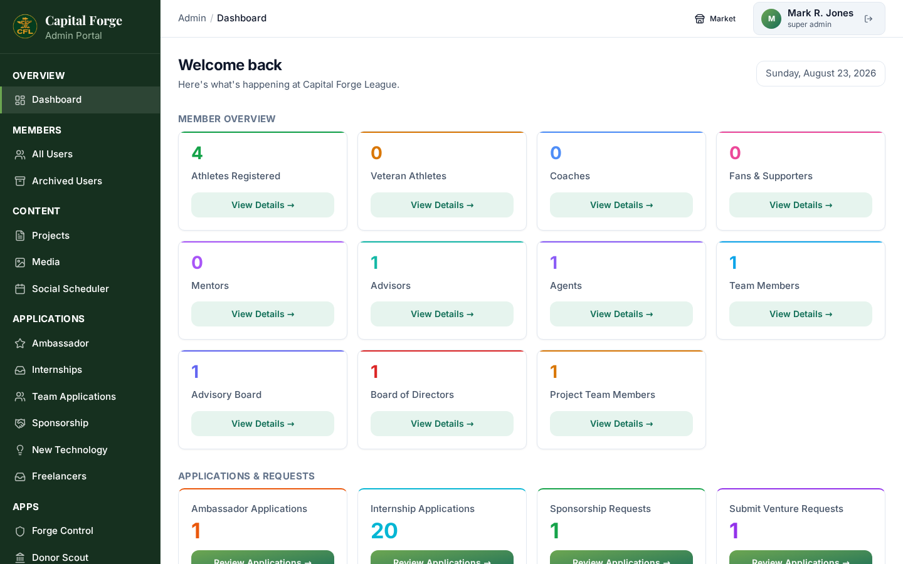Click the Mark R. Jones profile name
This screenshot has width=903, height=564.
click(820, 13)
